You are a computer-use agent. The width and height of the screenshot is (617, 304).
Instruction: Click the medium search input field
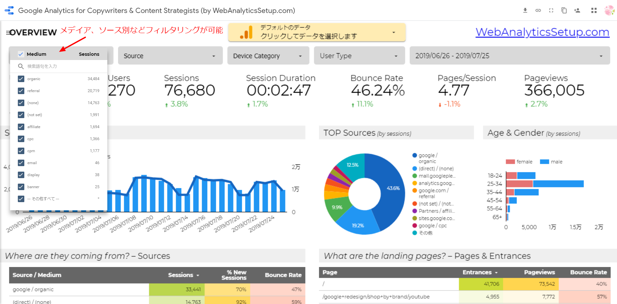(x=62, y=66)
